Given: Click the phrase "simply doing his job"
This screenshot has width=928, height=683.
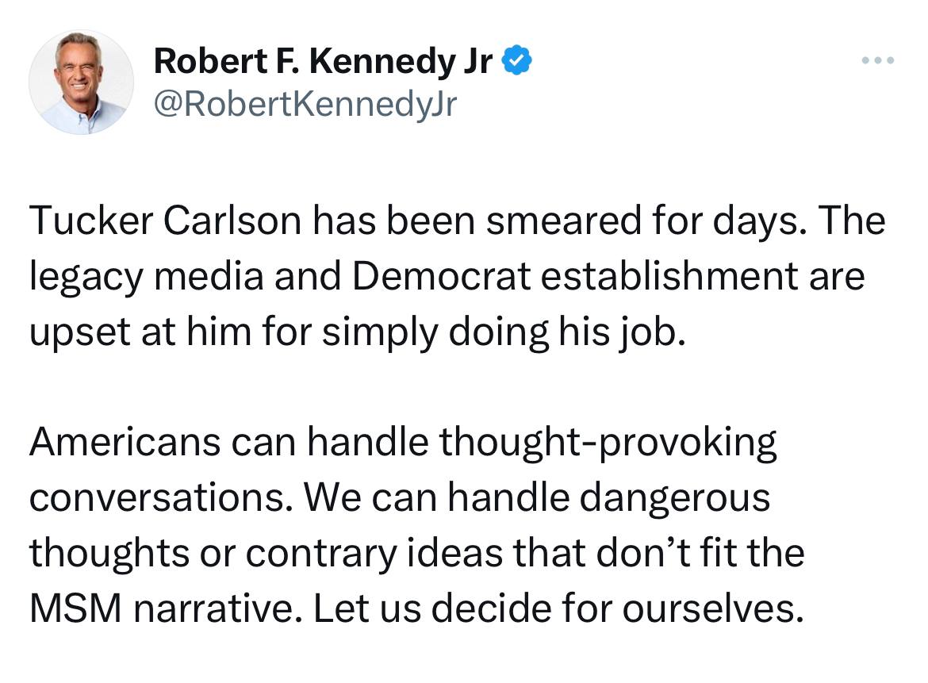Looking at the screenshot, I should point(503,332).
